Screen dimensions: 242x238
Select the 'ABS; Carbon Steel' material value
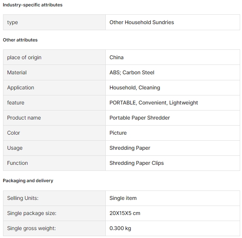tap(132, 72)
